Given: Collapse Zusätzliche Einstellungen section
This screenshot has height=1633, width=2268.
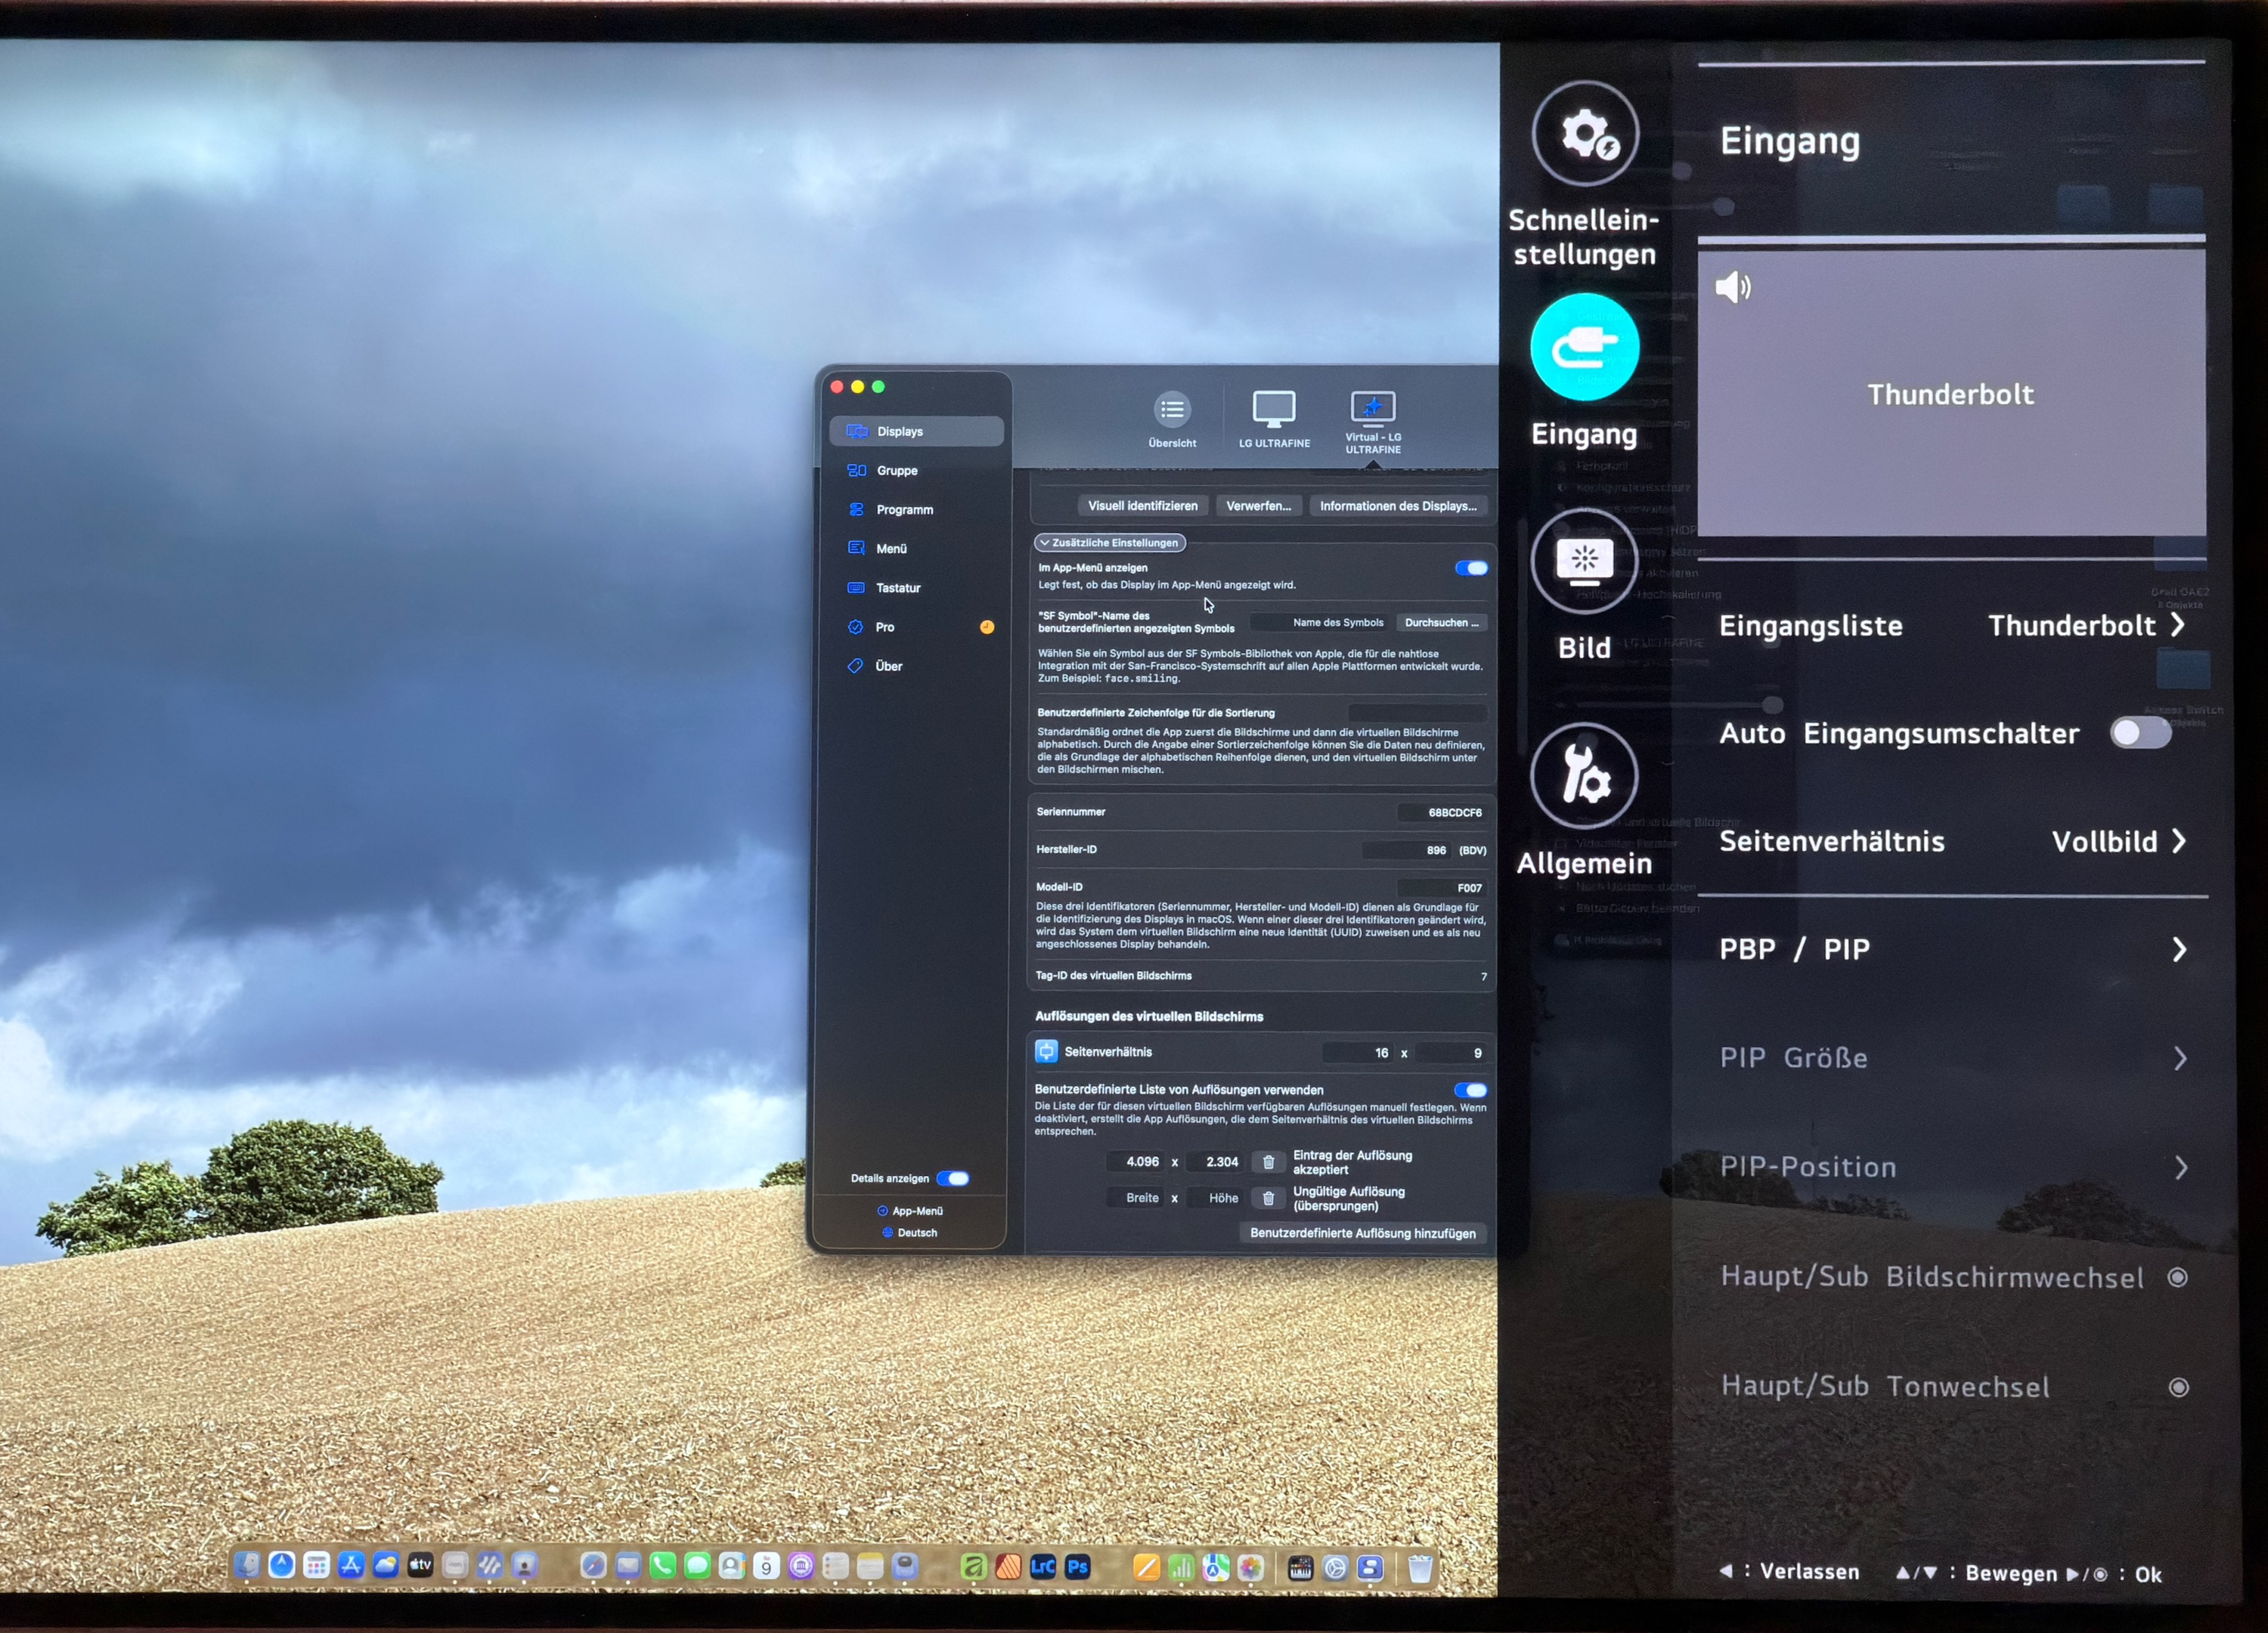Looking at the screenshot, I should click(x=1109, y=543).
